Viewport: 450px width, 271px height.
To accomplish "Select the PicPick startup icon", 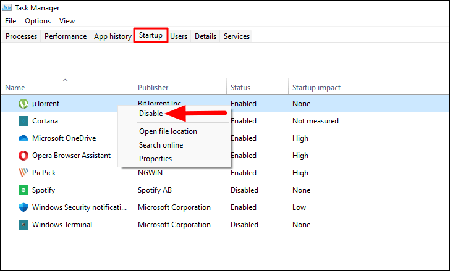I will (23, 173).
